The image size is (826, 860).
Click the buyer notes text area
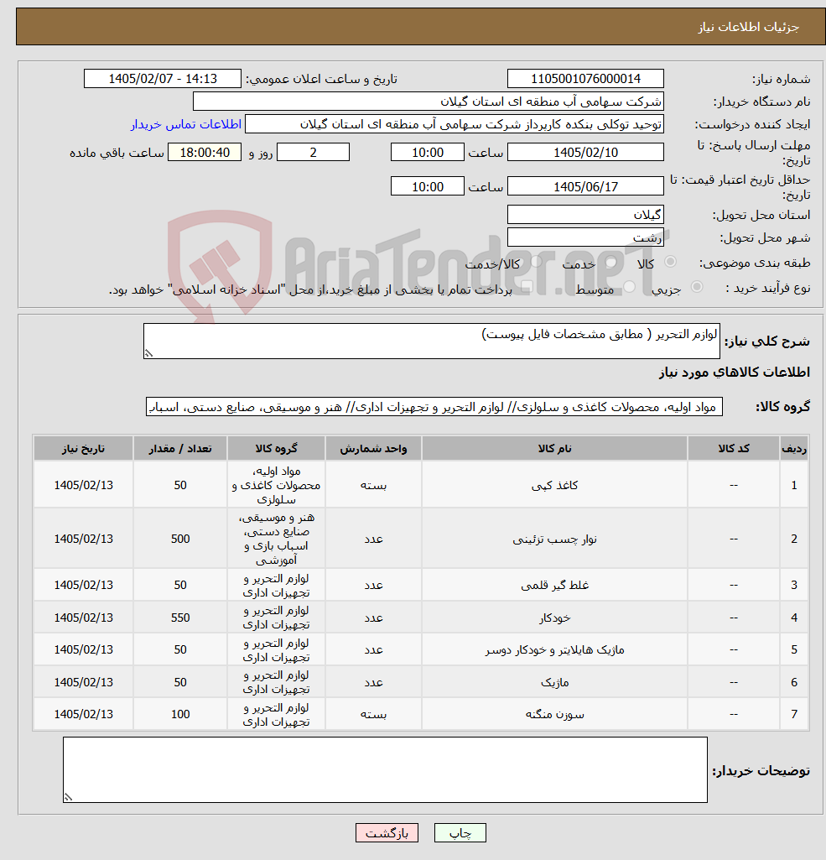point(385,769)
